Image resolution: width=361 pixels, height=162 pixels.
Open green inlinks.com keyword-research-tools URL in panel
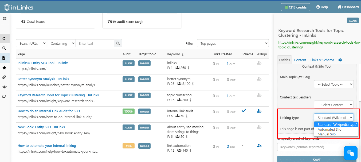click(319, 45)
